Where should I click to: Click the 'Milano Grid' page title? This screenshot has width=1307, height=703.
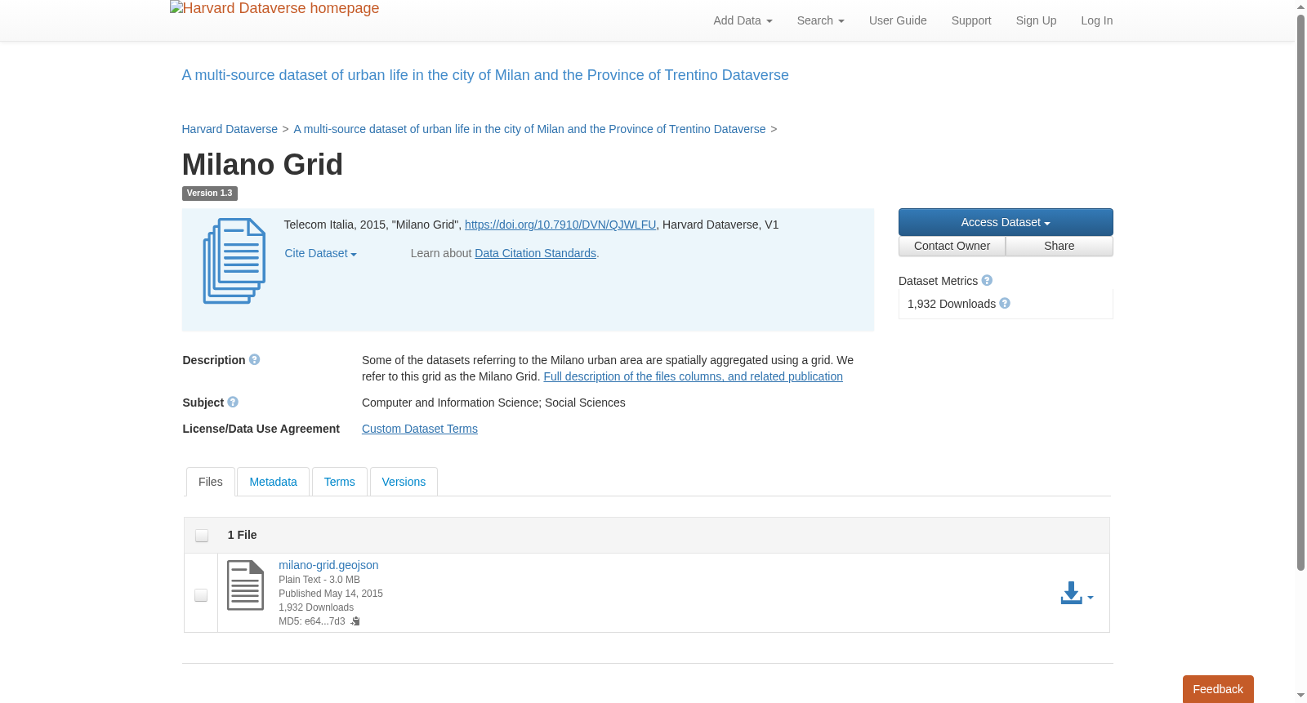pos(262,164)
